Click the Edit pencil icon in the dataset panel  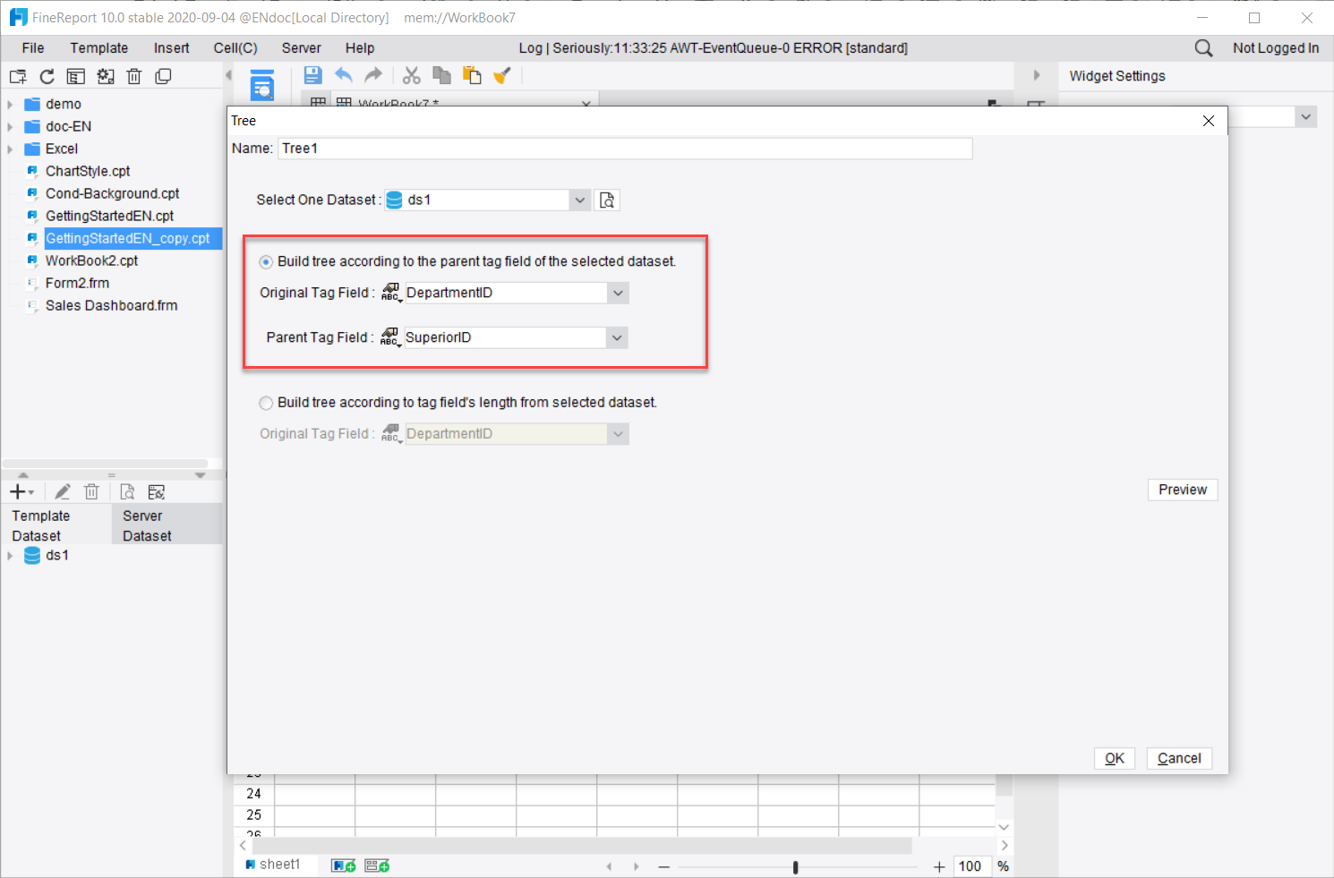pos(62,491)
